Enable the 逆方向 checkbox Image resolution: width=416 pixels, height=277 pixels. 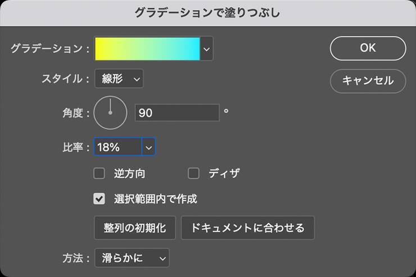(100, 174)
